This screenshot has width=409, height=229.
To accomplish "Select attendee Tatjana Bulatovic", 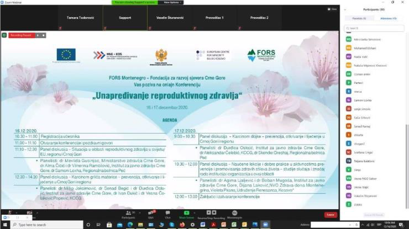I will coord(375,161).
